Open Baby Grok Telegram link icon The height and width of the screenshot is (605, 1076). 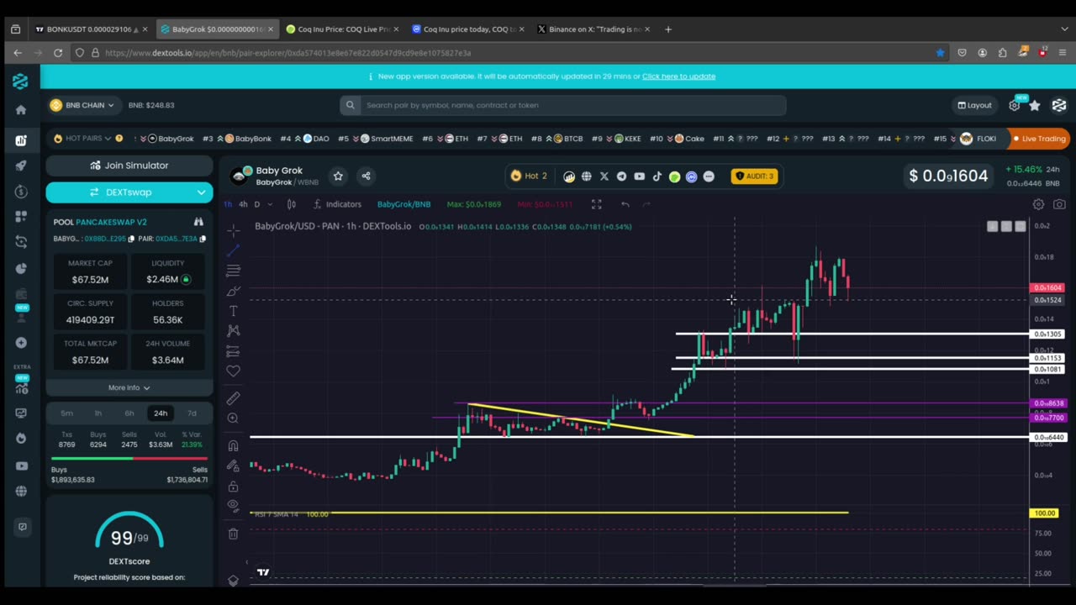(x=621, y=176)
